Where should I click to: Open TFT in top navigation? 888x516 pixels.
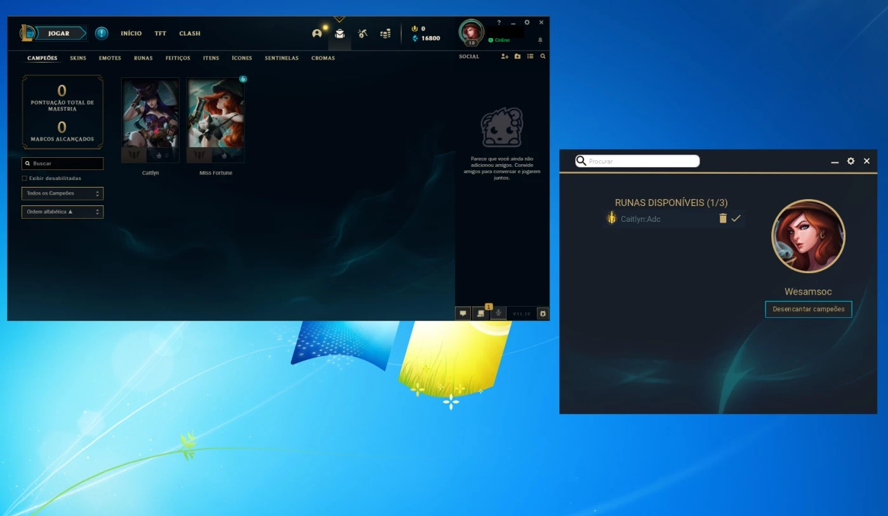click(x=161, y=33)
